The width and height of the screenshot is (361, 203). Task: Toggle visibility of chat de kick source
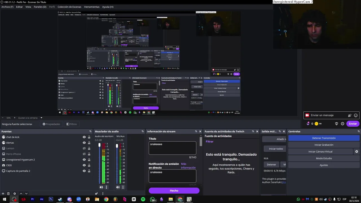coord(84,137)
